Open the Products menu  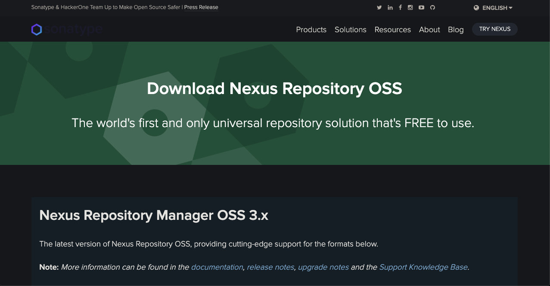[x=311, y=30]
